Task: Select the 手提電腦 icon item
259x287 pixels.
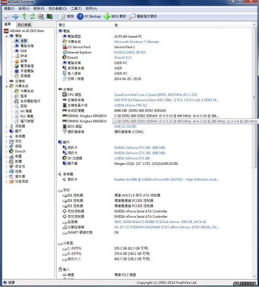Action: point(17,71)
